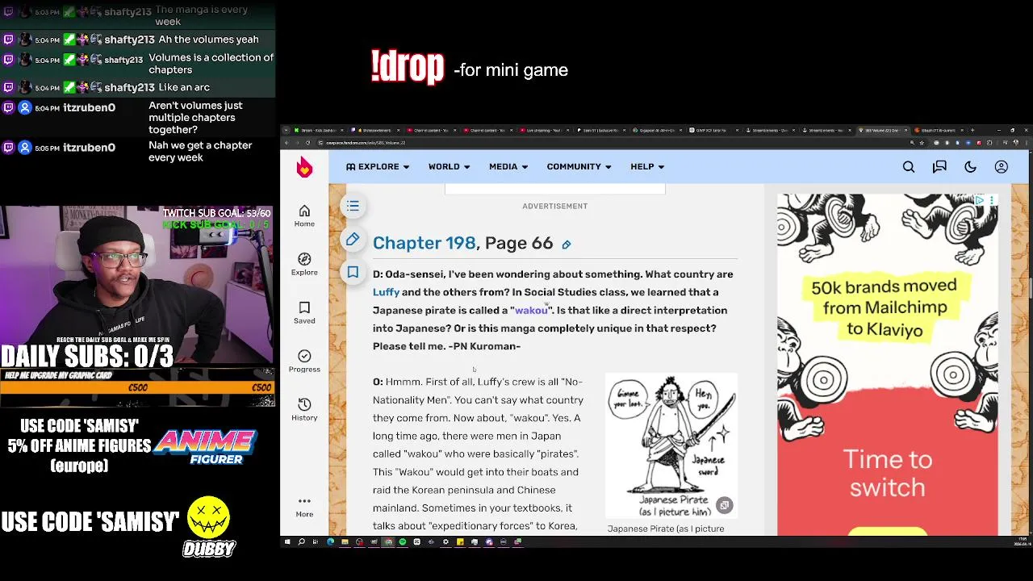Click the Windows Start button
Viewport: 1033px width, 581px height.
[x=286, y=541]
